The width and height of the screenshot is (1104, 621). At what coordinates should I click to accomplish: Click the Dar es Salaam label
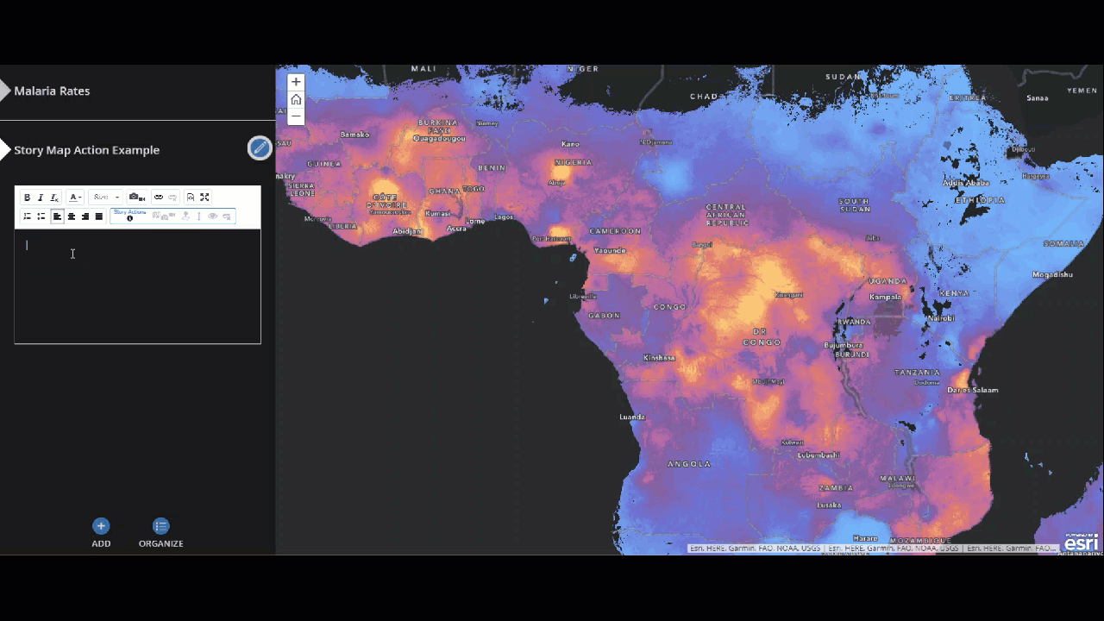[x=973, y=390]
